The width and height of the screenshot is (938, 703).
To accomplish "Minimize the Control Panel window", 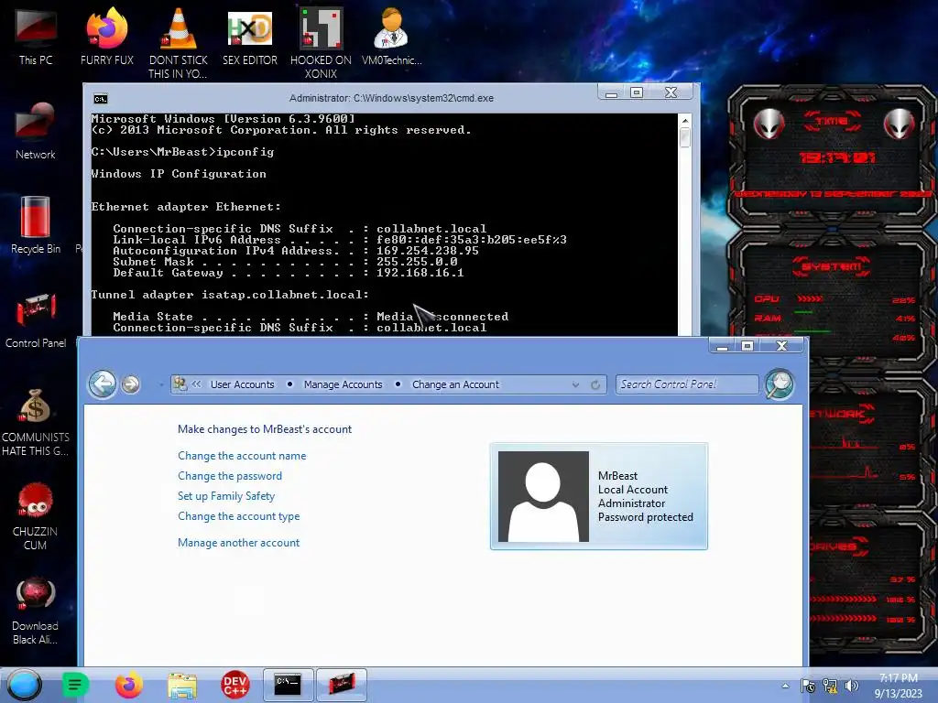I will [x=722, y=346].
